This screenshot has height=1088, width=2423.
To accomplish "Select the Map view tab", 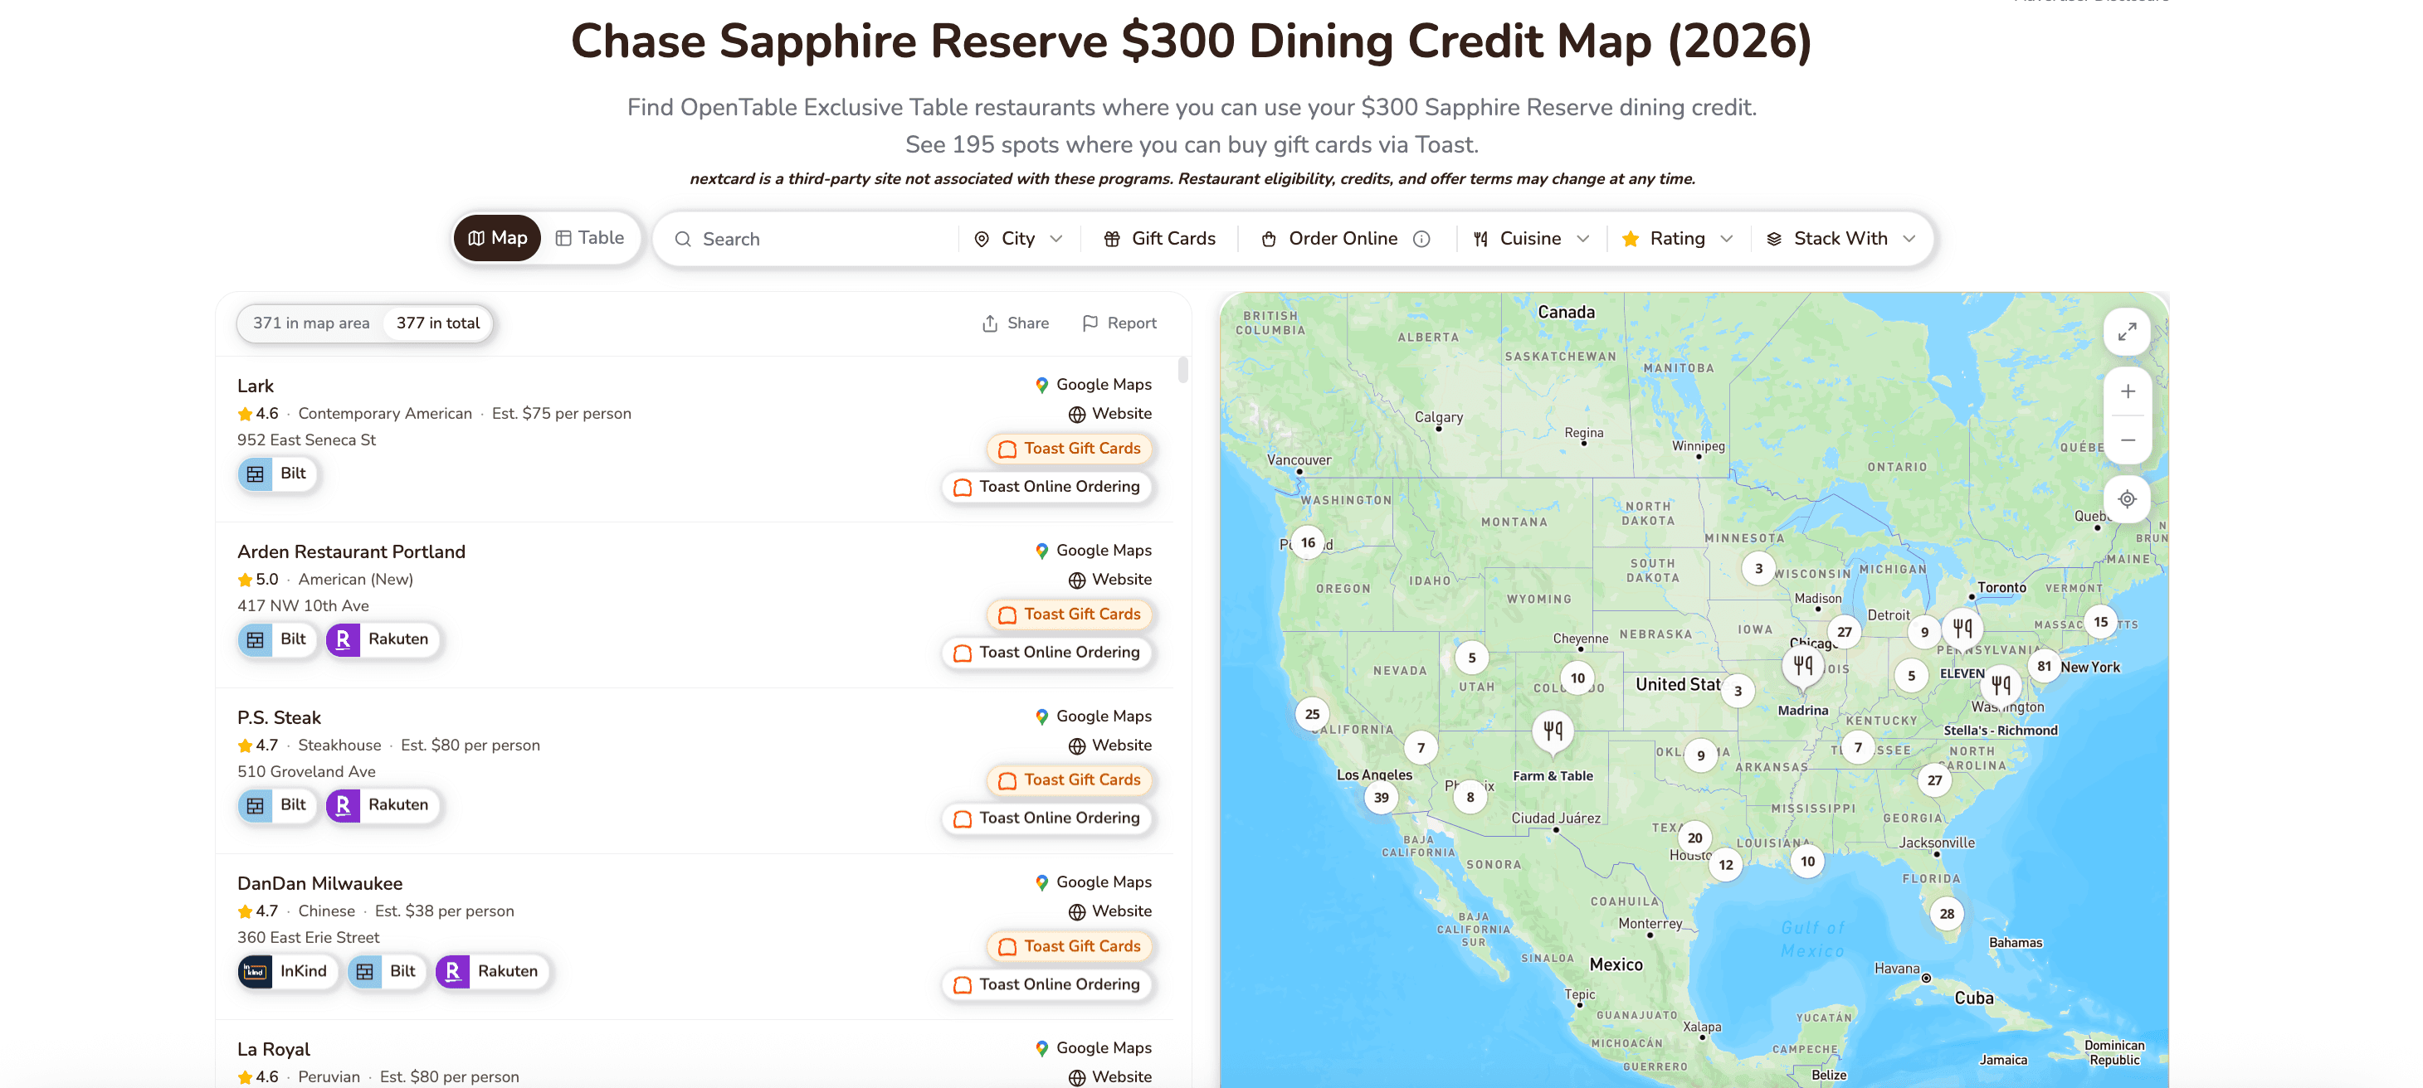I will pyautogui.click(x=498, y=238).
